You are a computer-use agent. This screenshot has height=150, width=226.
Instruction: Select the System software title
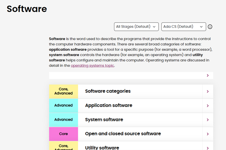click(104, 119)
